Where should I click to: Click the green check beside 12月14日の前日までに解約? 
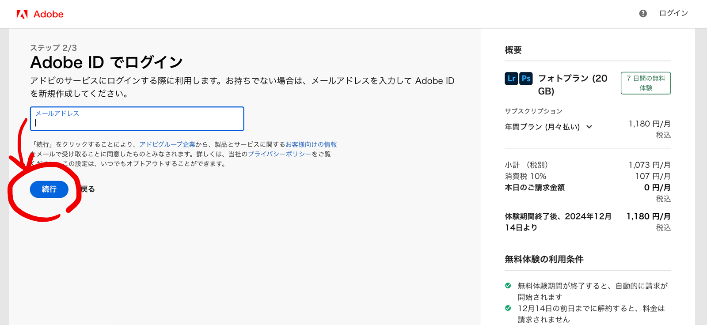pos(508,308)
